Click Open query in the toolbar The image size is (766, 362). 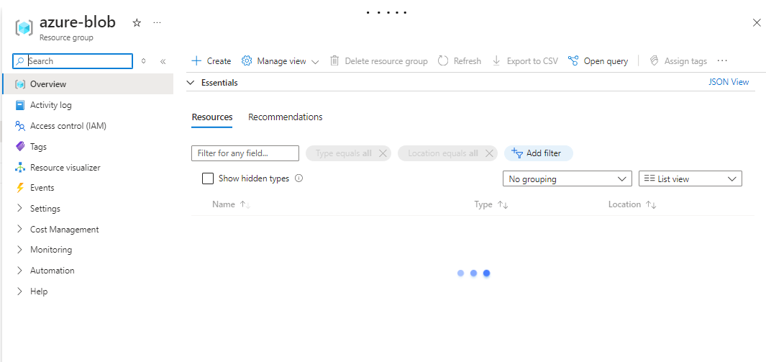tap(598, 61)
